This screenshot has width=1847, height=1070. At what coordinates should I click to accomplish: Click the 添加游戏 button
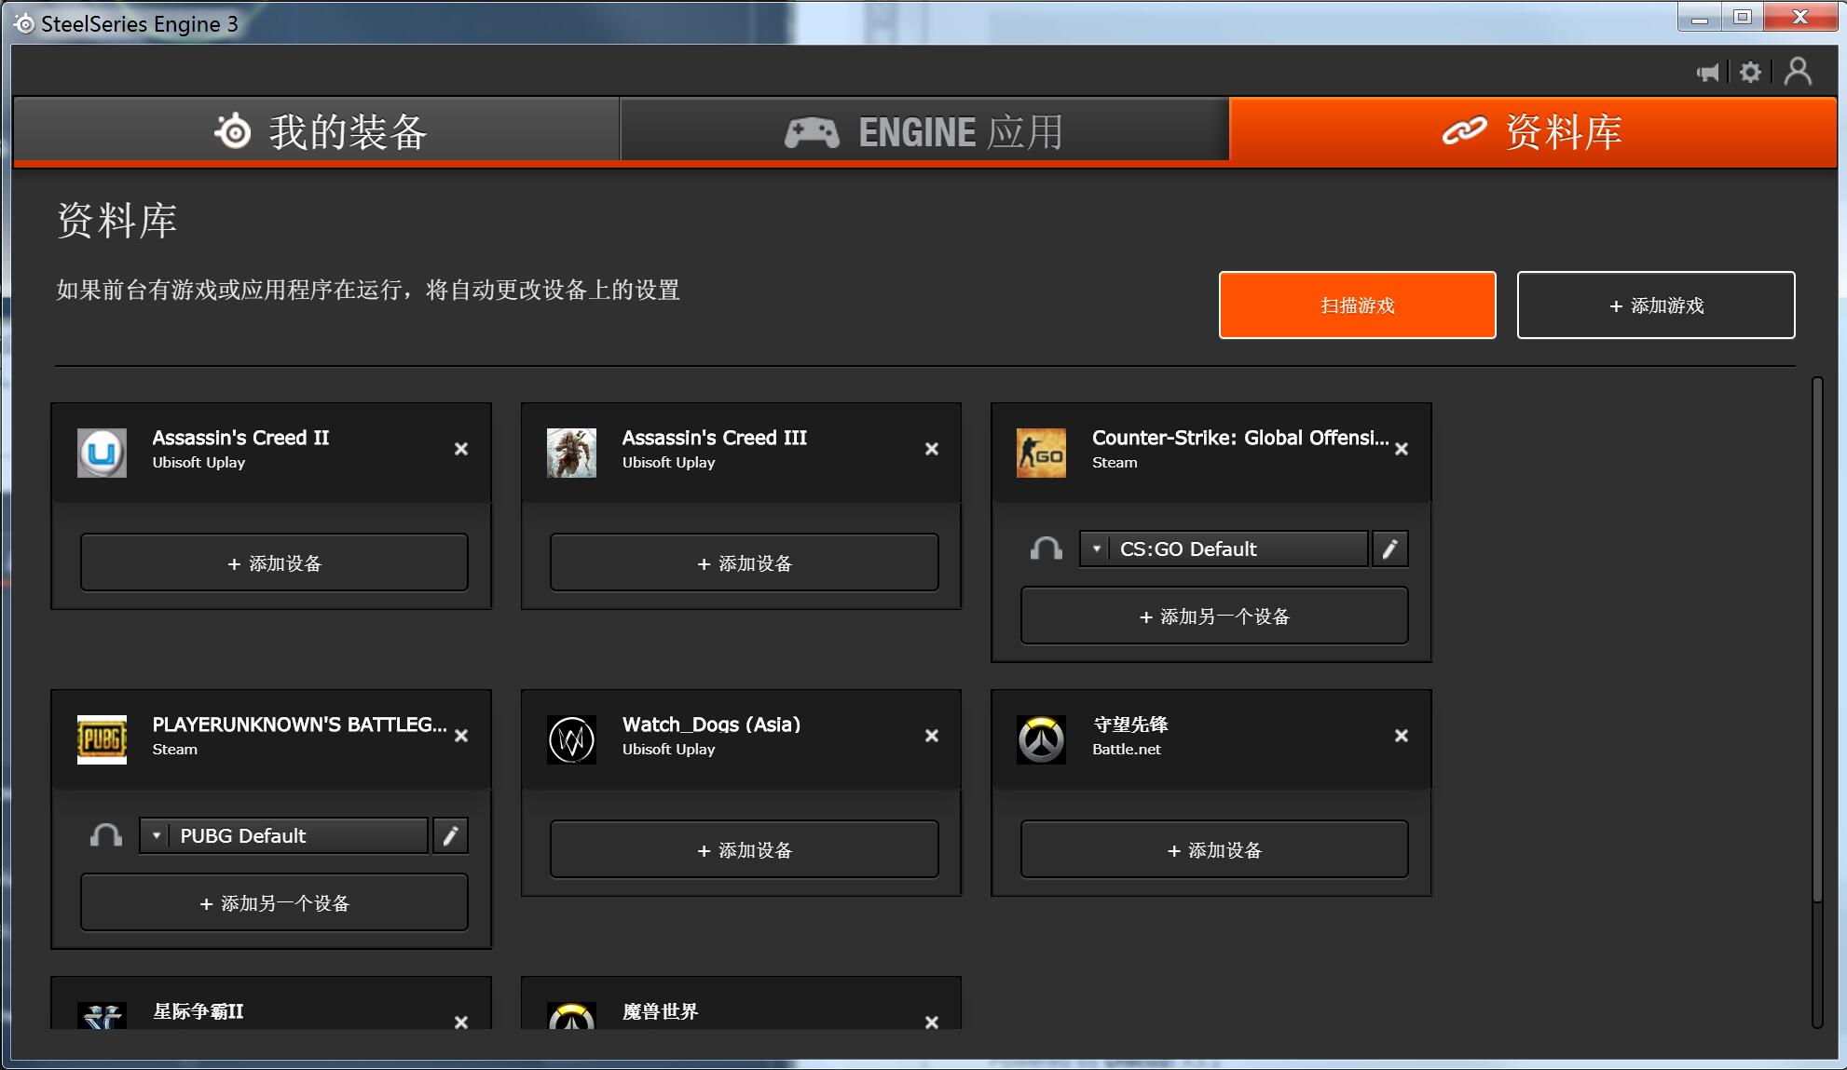[x=1656, y=305]
